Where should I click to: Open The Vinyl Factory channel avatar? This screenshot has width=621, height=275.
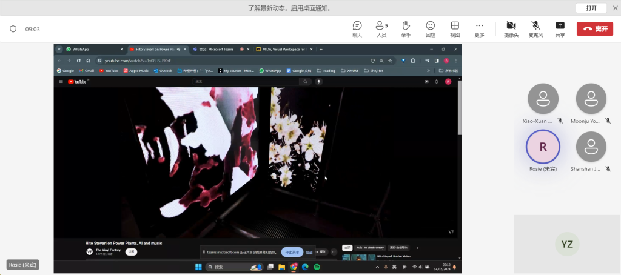[90, 251]
